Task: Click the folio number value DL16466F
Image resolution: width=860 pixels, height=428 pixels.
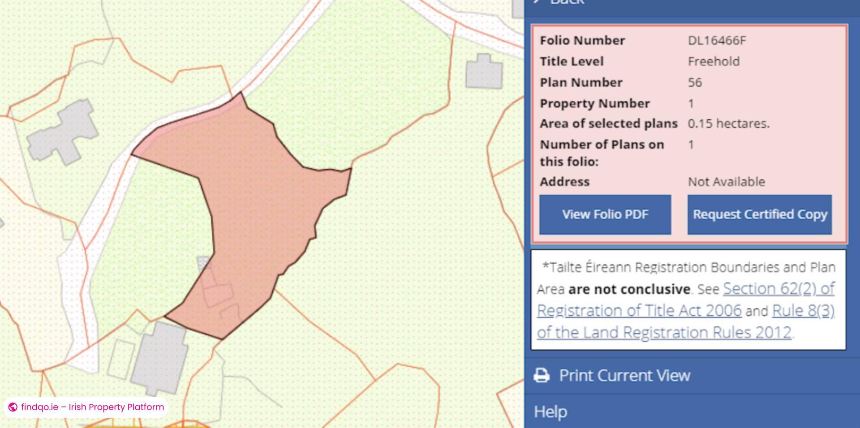Action: coord(717,41)
